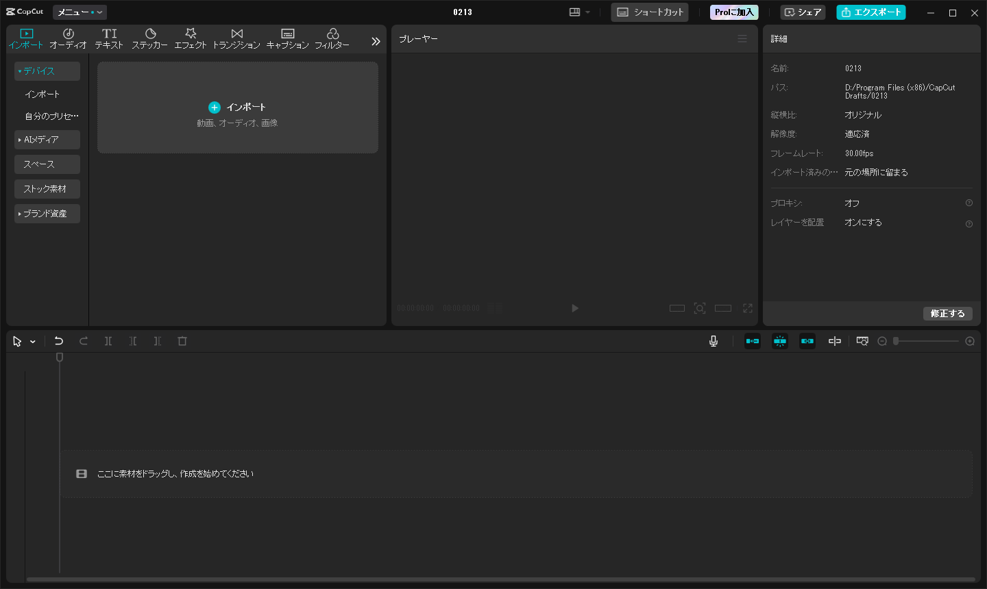Expand more tabs with the double chevron
Viewport: 987px width, 589px height.
376,41
